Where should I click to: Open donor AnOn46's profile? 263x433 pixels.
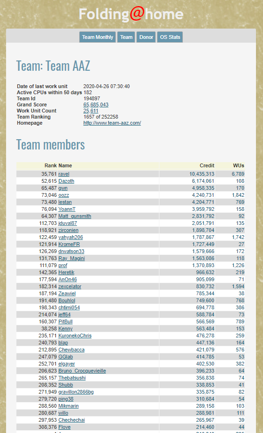pyautogui.click(x=68, y=279)
